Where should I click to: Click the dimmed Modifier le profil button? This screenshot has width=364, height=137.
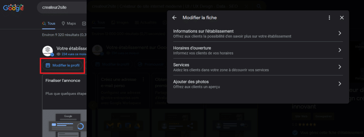coord(112,64)
